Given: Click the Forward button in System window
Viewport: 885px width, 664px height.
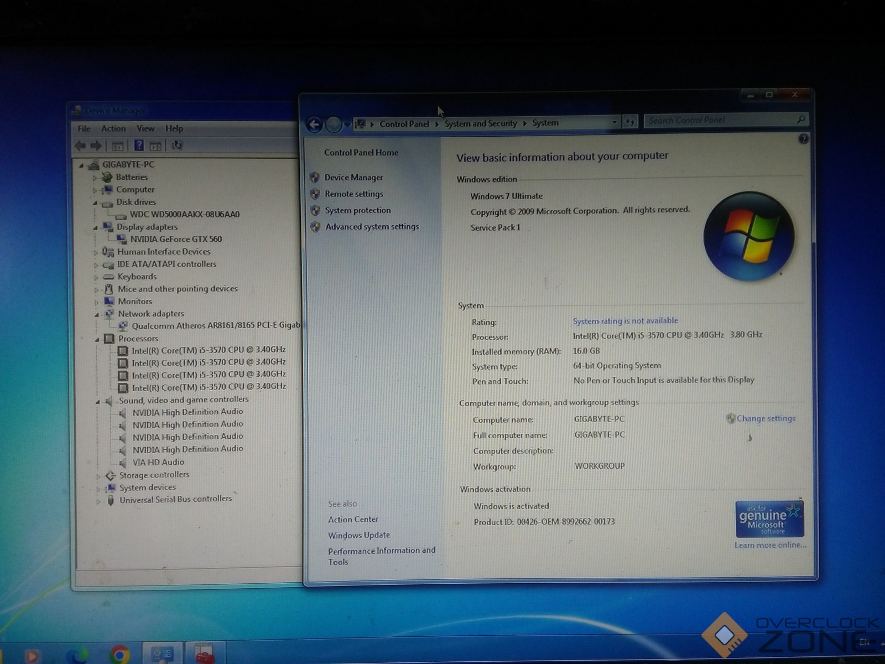Looking at the screenshot, I should [x=334, y=124].
